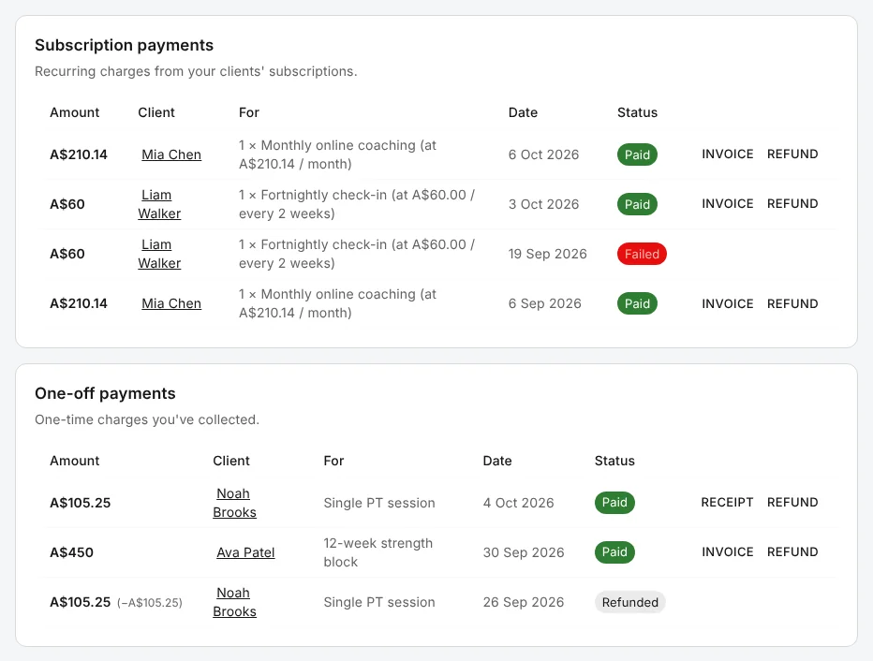Click 'A$60' amount on the failed row
Viewport: 873px width, 661px height.
67,254
